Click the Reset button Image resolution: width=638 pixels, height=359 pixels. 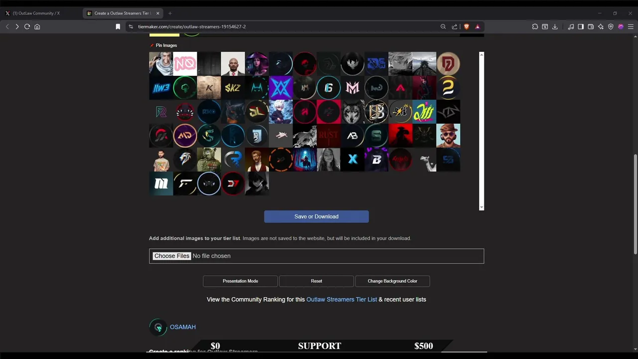coord(317,281)
